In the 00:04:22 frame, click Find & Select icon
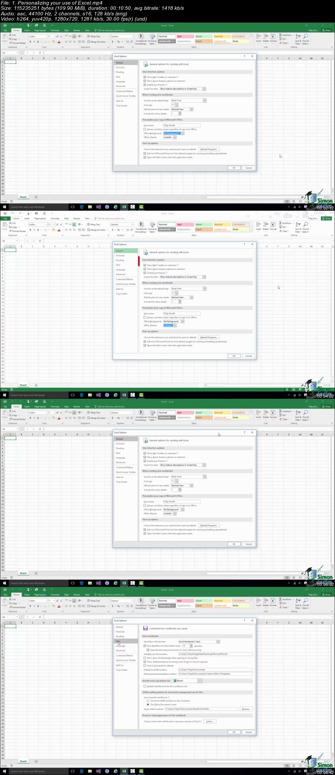The width and height of the screenshot is (335, 775). coord(306,224)
